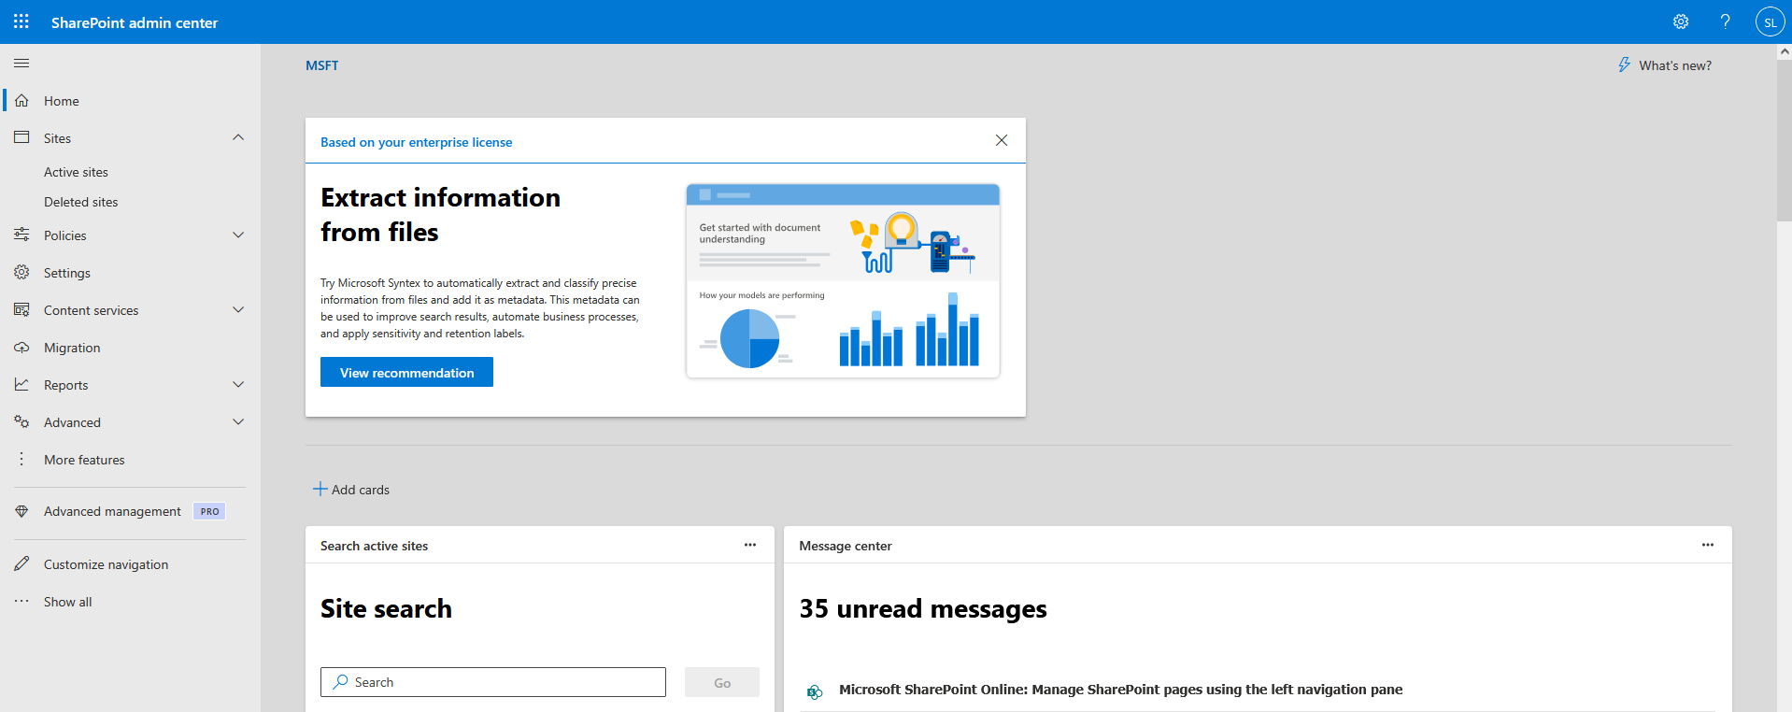This screenshot has width=1792, height=712.
Task: Click the Customize navigation pencil icon
Action: click(21, 563)
